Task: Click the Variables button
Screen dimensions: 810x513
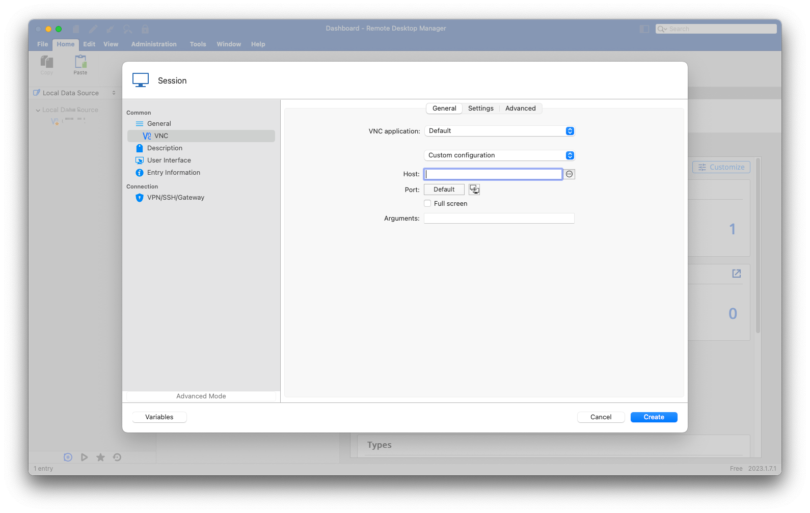Action: [x=159, y=417]
